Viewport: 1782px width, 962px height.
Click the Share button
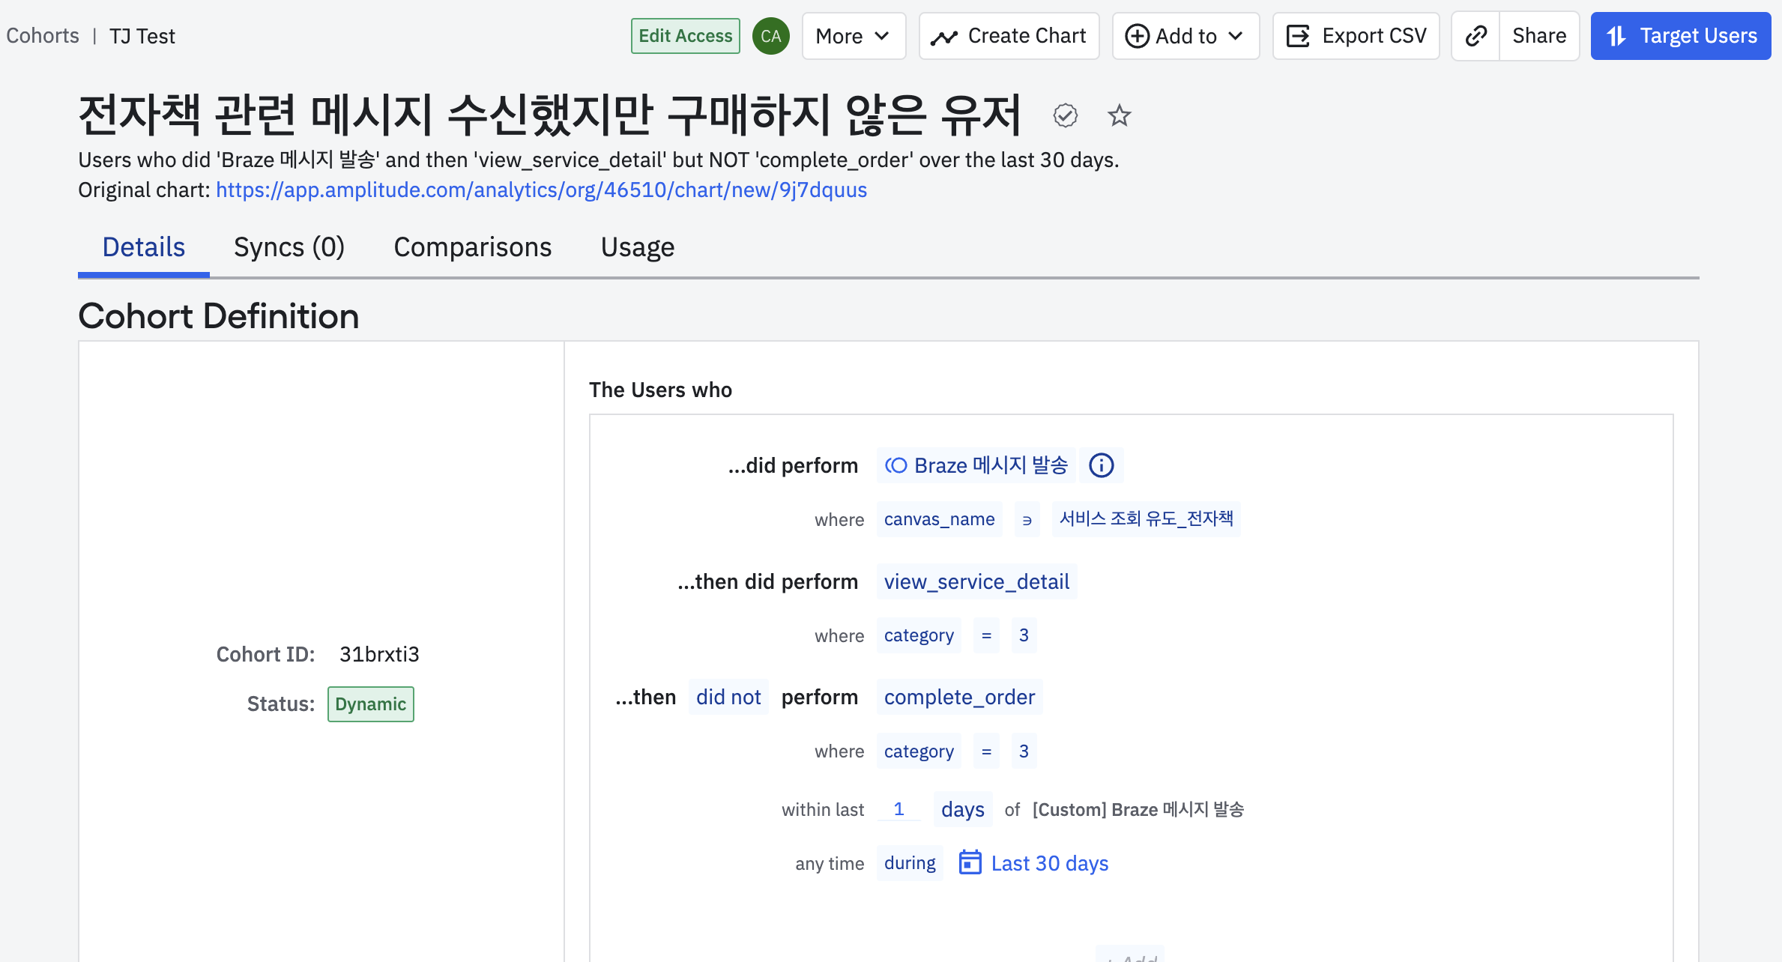pyautogui.click(x=1539, y=36)
